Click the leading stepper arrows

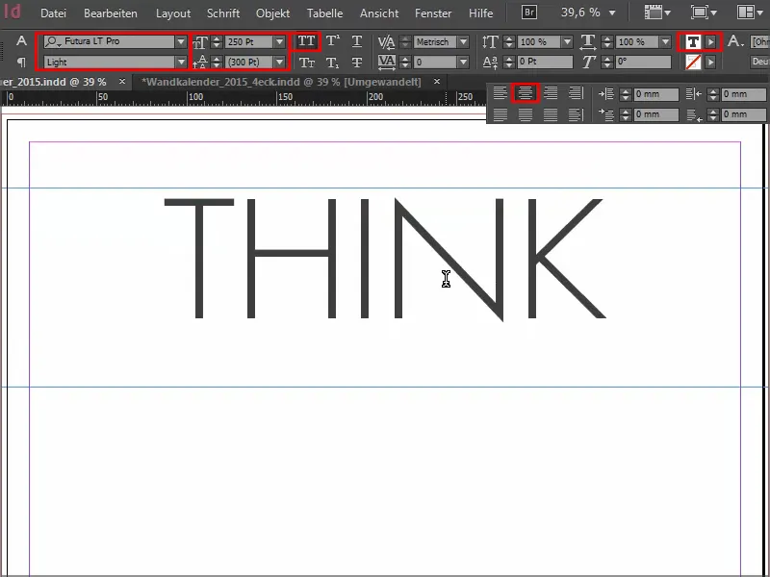point(217,63)
